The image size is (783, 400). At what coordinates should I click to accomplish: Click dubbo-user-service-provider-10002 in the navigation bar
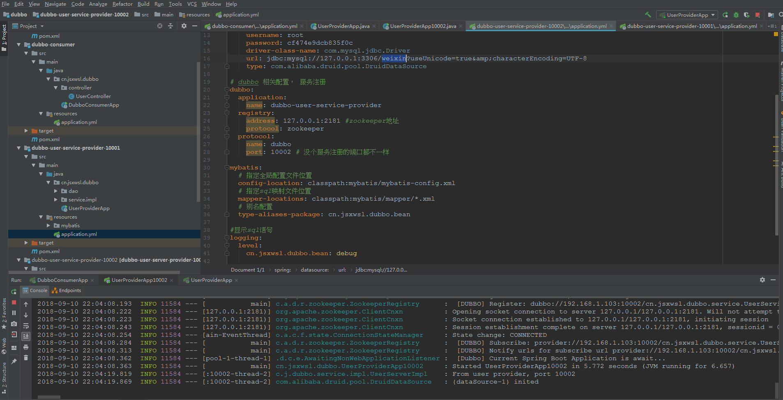point(81,15)
